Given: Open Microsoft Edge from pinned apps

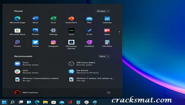Looking at the screenshot, I should click(x=17, y=20).
